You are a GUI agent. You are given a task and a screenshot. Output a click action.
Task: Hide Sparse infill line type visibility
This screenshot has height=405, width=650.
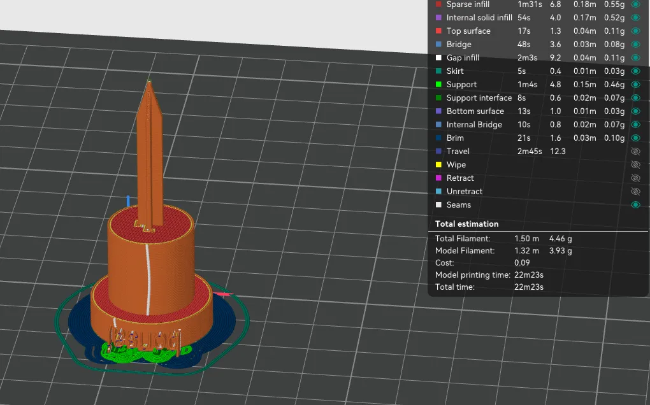click(635, 4)
